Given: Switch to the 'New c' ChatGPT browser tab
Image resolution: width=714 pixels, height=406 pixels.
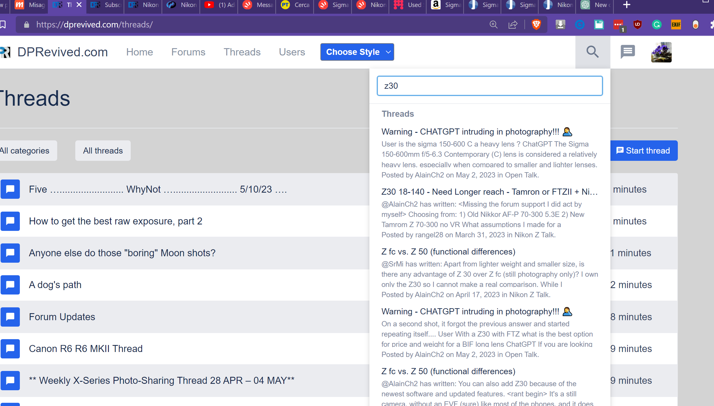Looking at the screenshot, I should (x=595, y=5).
